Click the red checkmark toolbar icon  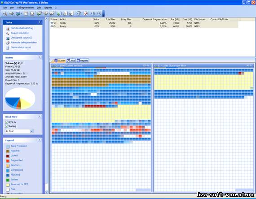pos(85,13)
